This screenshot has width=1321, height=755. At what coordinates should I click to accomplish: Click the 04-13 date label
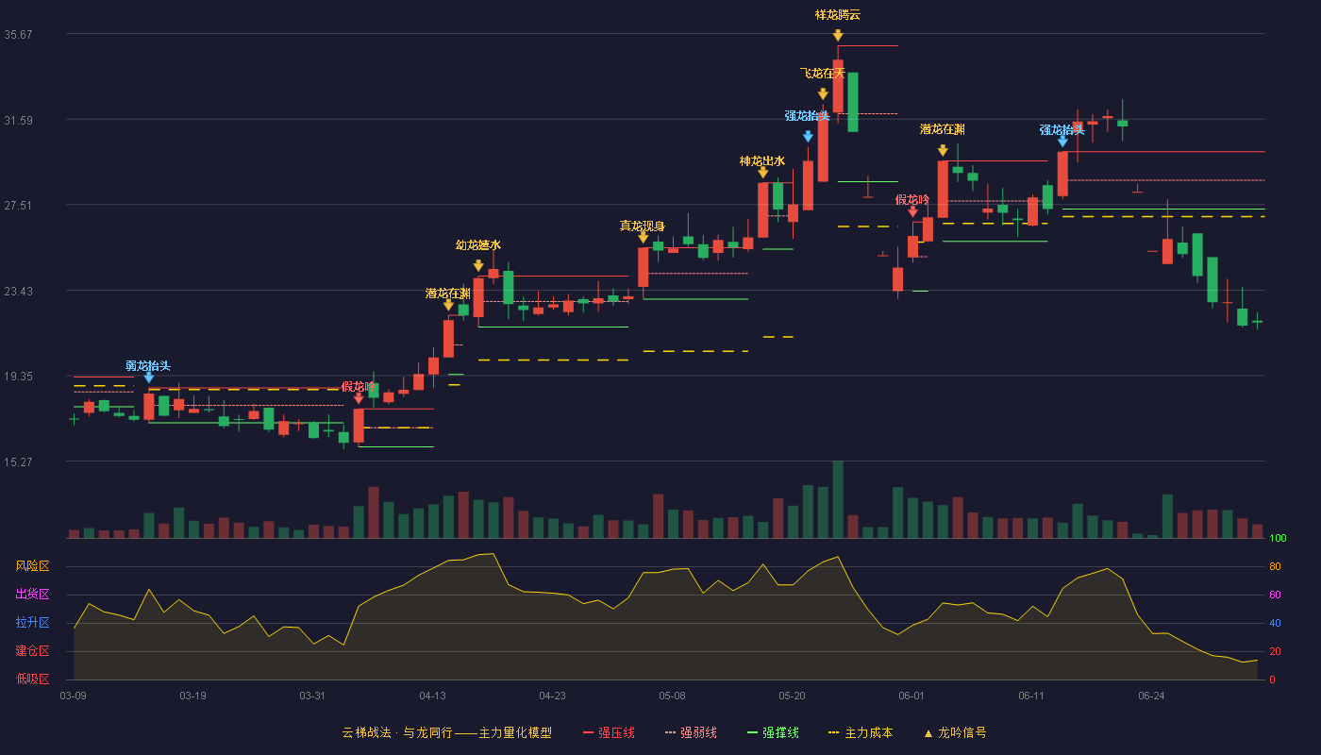click(x=432, y=696)
